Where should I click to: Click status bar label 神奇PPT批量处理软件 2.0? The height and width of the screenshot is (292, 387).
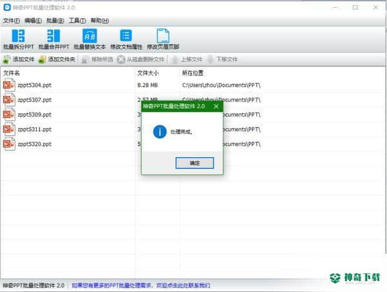click(34, 286)
